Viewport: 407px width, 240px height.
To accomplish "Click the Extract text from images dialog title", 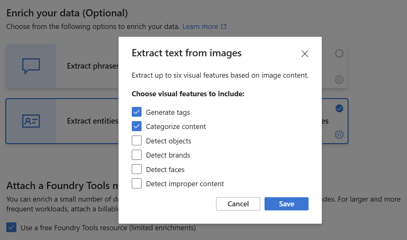I will click(x=187, y=53).
